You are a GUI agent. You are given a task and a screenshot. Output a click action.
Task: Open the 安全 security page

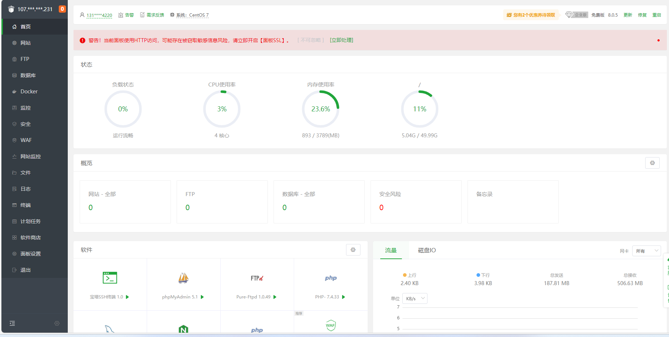pos(35,124)
